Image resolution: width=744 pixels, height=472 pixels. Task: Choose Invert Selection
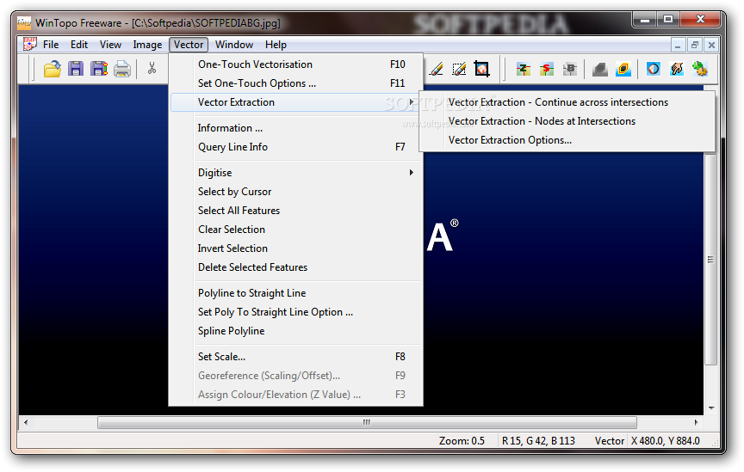click(x=296, y=248)
